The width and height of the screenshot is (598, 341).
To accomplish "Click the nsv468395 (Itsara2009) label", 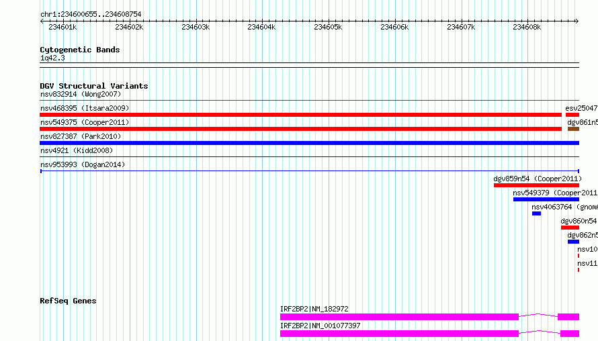I will click(85, 108).
